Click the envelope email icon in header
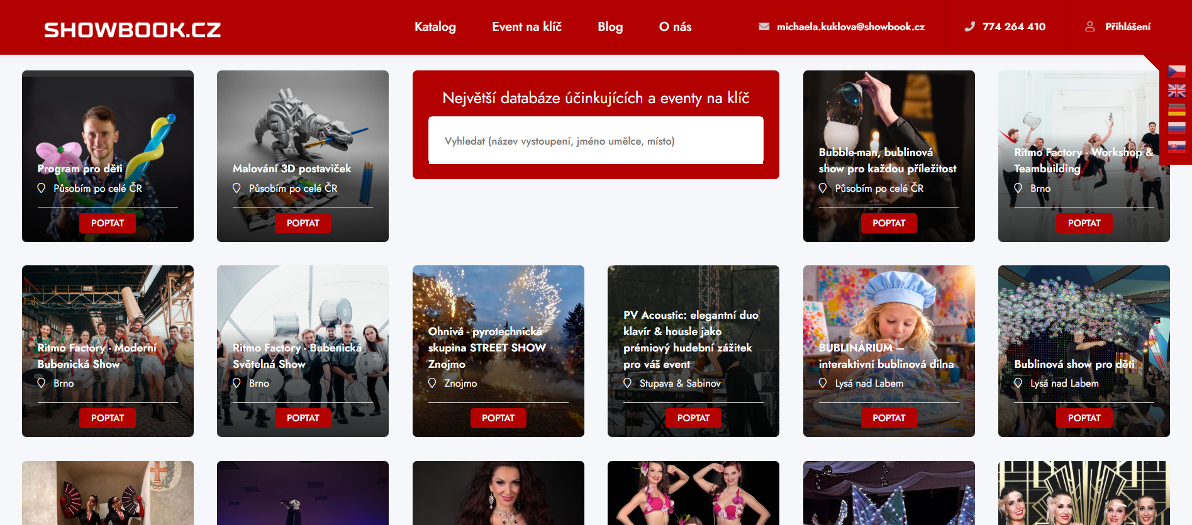Viewport: 1192px width, 525px height. (x=764, y=26)
